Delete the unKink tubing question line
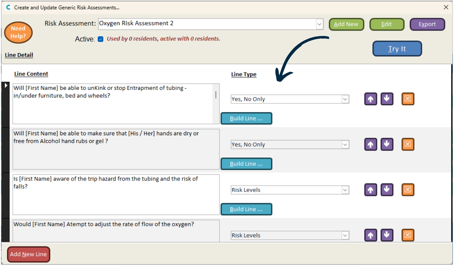Screen dimensions: 454x265 pos(408,99)
